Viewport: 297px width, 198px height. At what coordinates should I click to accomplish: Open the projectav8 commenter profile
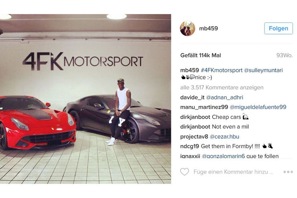click(x=194, y=137)
